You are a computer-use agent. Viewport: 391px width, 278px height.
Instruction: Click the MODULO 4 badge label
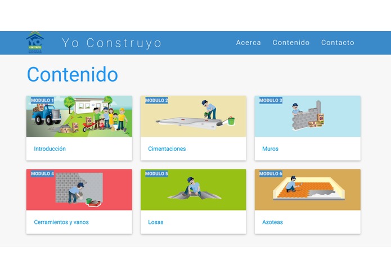coord(42,173)
